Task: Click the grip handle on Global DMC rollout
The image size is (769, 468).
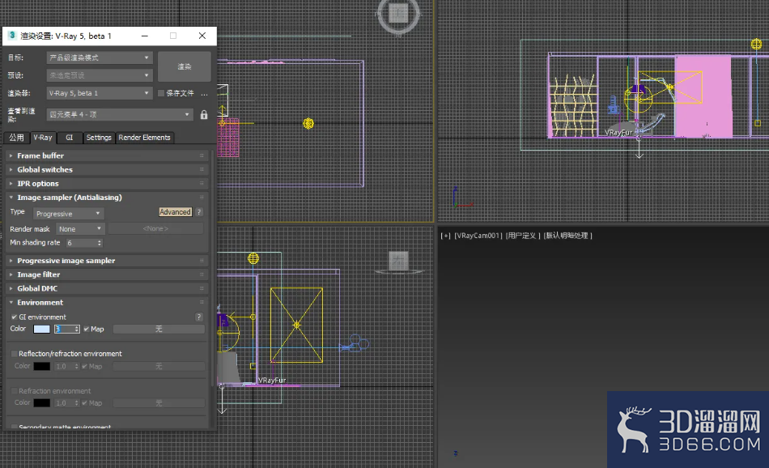Action: [x=202, y=288]
